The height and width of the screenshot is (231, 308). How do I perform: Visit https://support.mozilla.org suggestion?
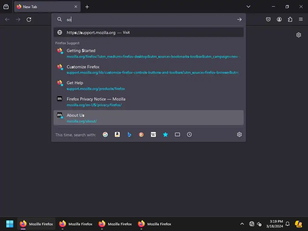149,32
